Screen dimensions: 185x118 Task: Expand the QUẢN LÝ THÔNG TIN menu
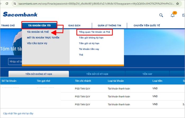click(x=109, y=25)
